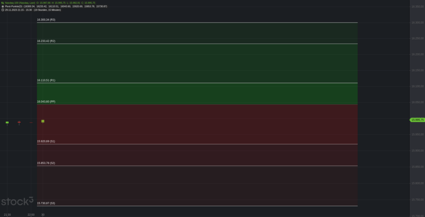
Task: Click the 16.110,51 (R1) resistance label
Action: pos(46,80)
